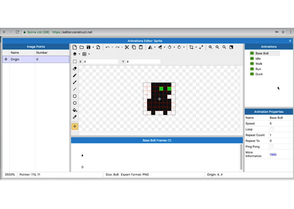This screenshot has height=209, width=294.
Task: Save the image with floppy disk icon
Action: pos(89,47)
